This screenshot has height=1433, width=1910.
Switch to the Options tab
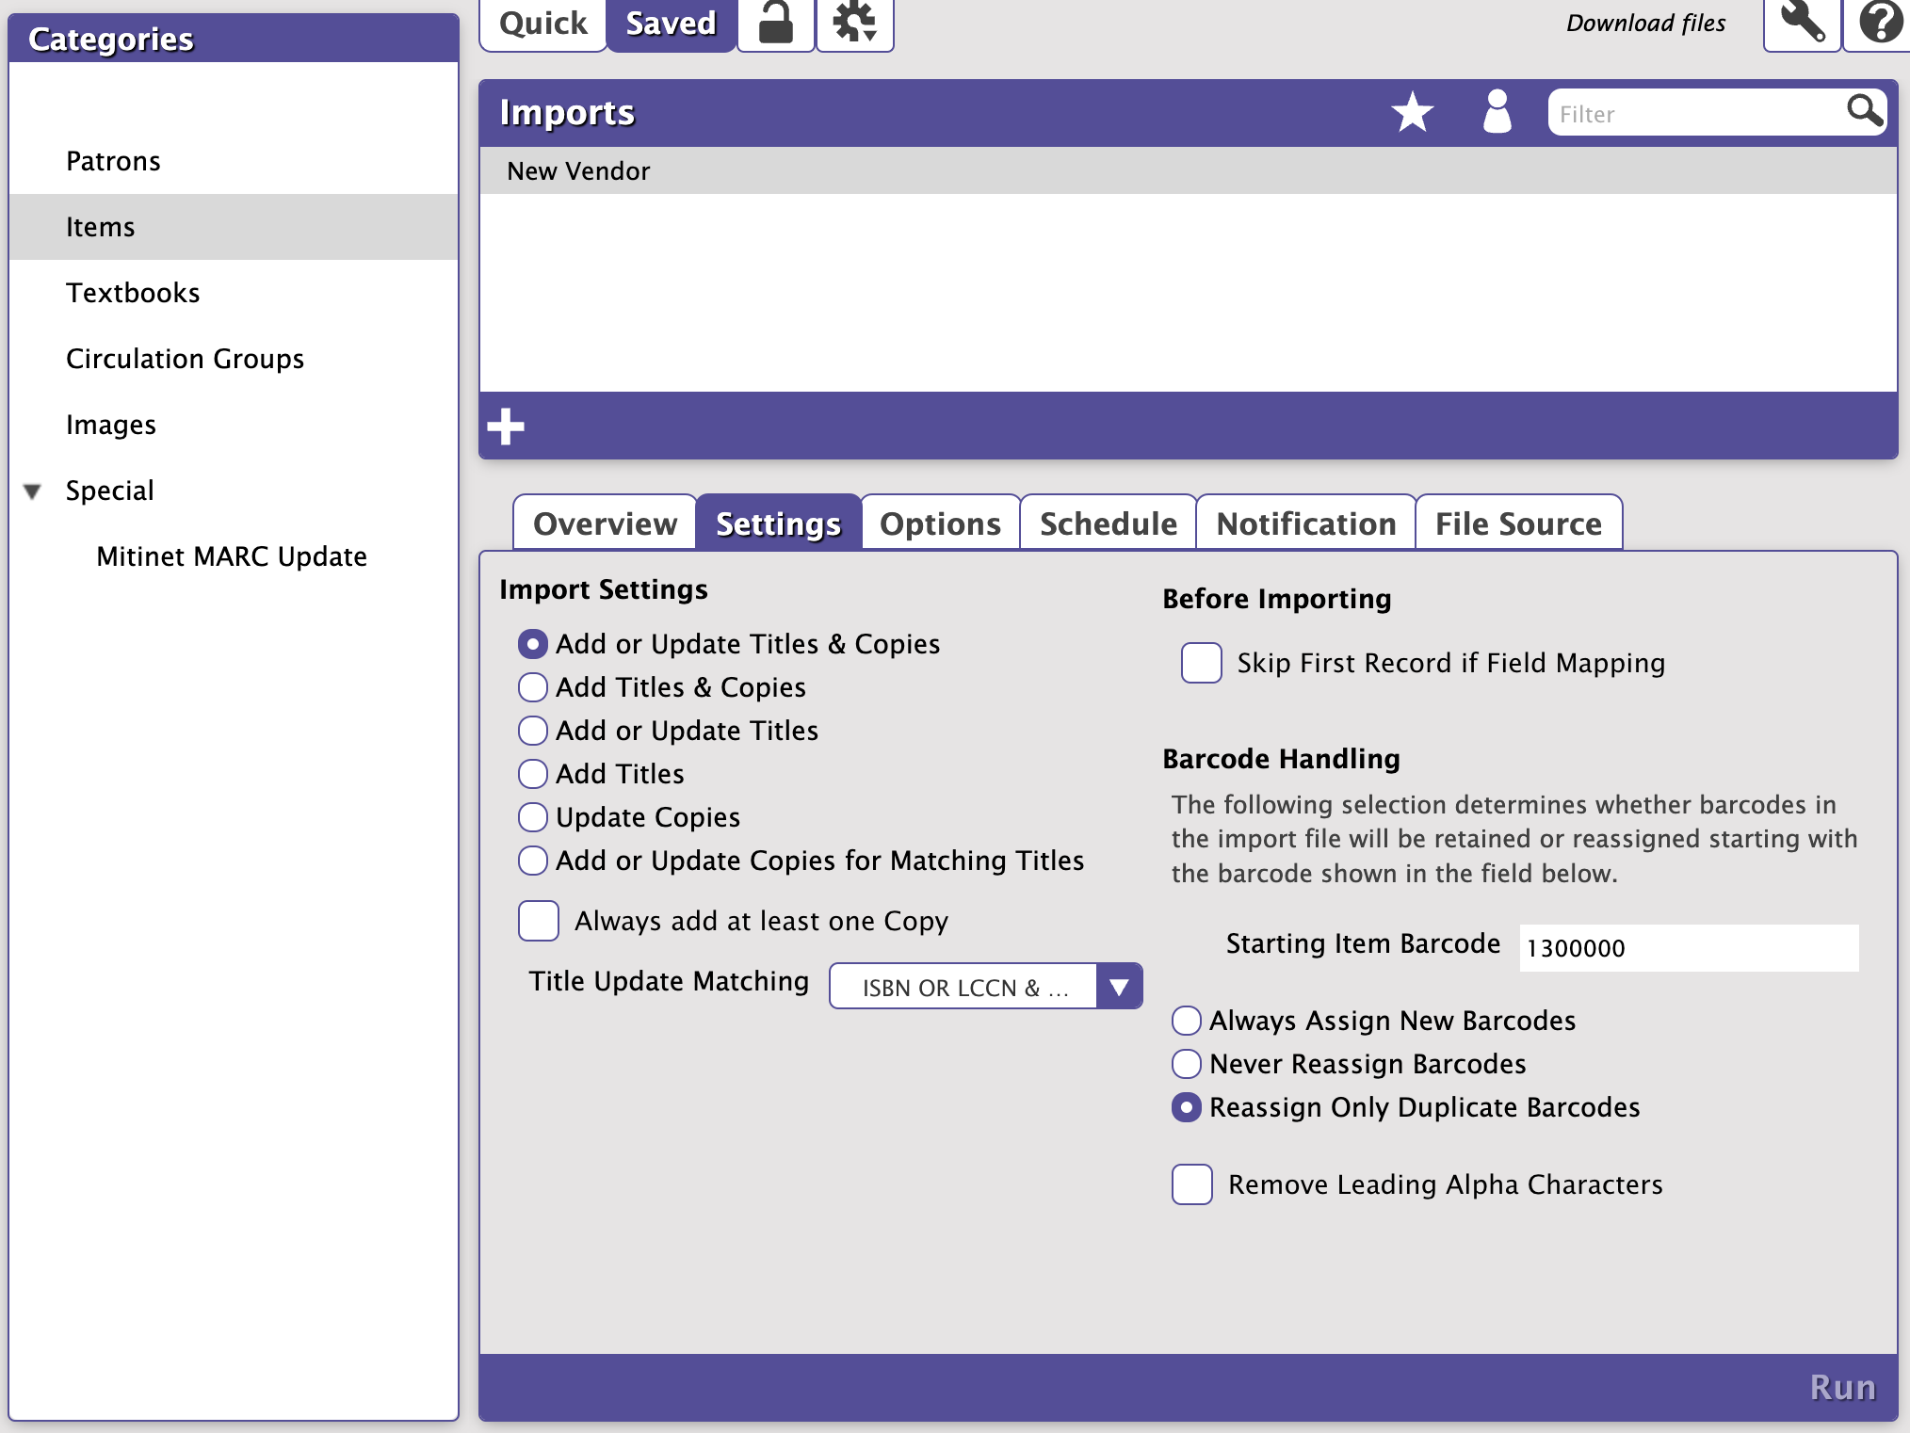pos(940,523)
